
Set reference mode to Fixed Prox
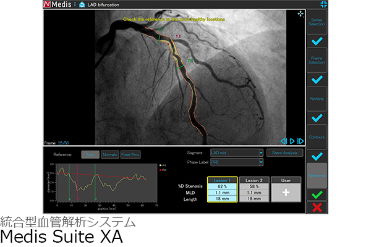pos(130,154)
